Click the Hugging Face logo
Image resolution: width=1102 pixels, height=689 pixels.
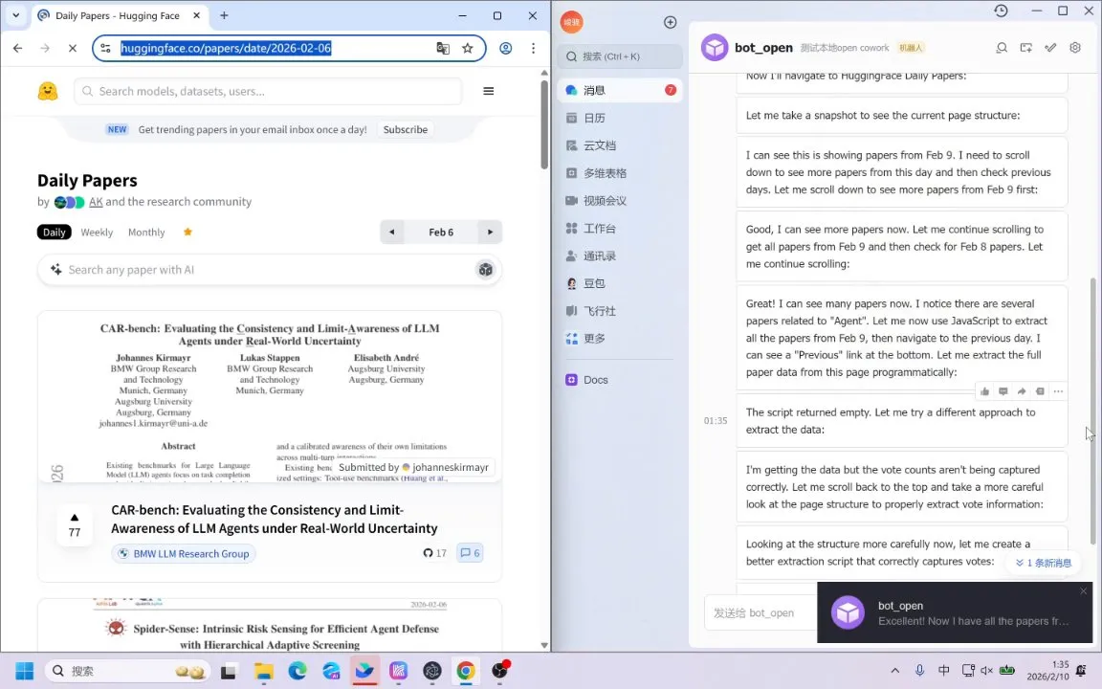click(48, 91)
